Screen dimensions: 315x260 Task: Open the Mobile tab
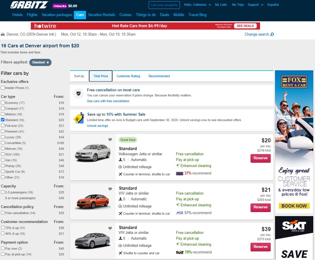click(x=179, y=15)
